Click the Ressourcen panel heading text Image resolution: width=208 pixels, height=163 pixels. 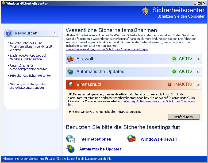[x=26, y=33]
